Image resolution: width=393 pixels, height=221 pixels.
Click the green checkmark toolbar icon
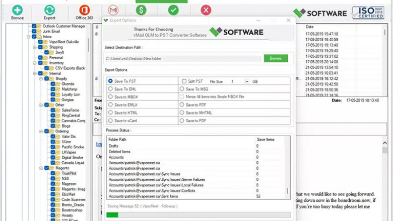(x=173, y=10)
